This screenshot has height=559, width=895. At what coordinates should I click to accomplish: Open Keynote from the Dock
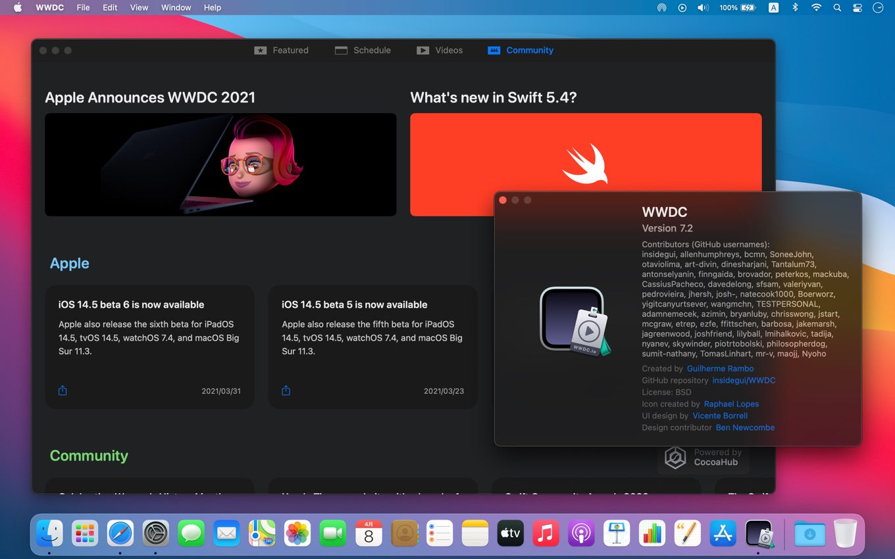[x=617, y=533]
